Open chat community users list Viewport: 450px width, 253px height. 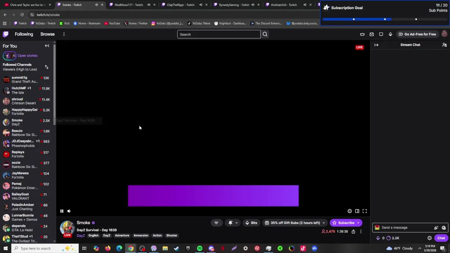tap(444, 45)
